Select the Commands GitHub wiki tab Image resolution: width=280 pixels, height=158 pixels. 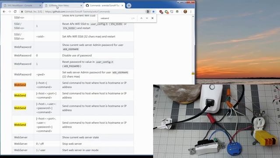(x=104, y=6)
